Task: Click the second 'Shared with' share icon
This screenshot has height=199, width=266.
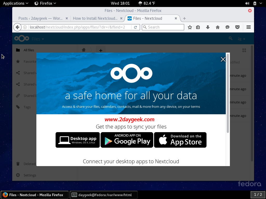Action: (18, 84)
